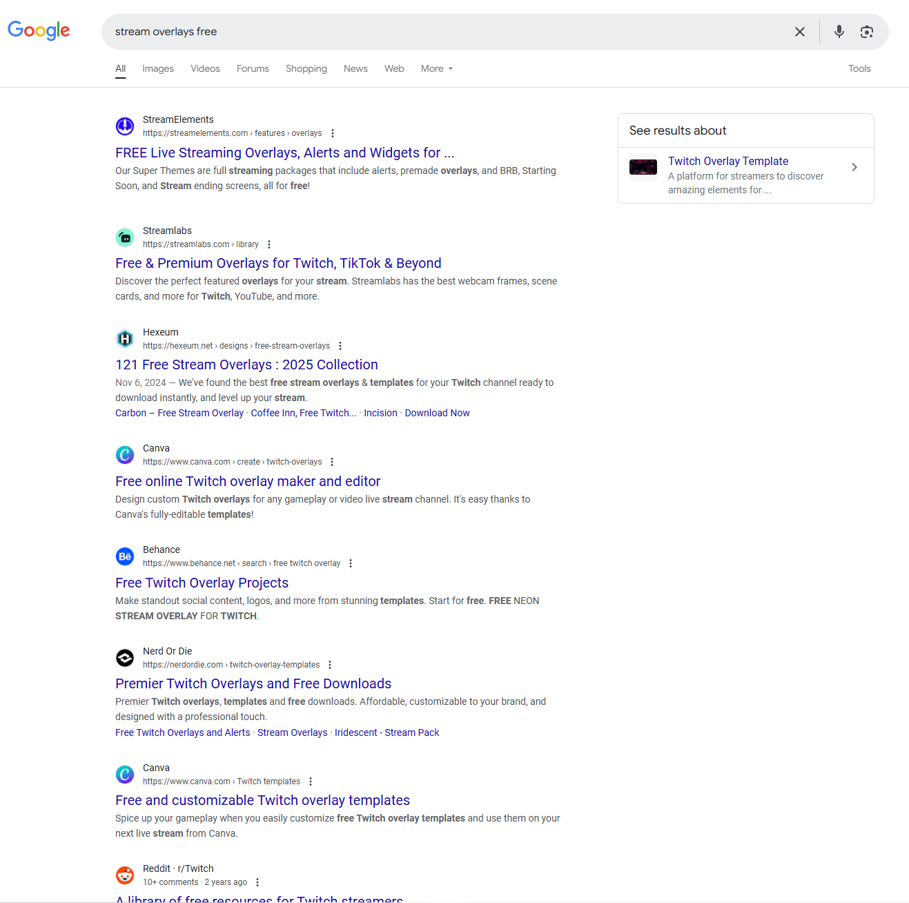Open more options for the Hexeum result
Image resolution: width=909 pixels, height=903 pixels.
[340, 346]
